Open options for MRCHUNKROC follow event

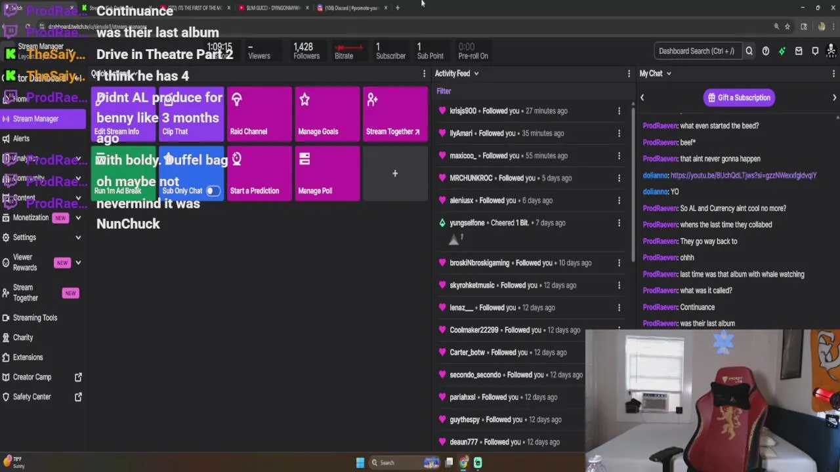pos(619,178)
